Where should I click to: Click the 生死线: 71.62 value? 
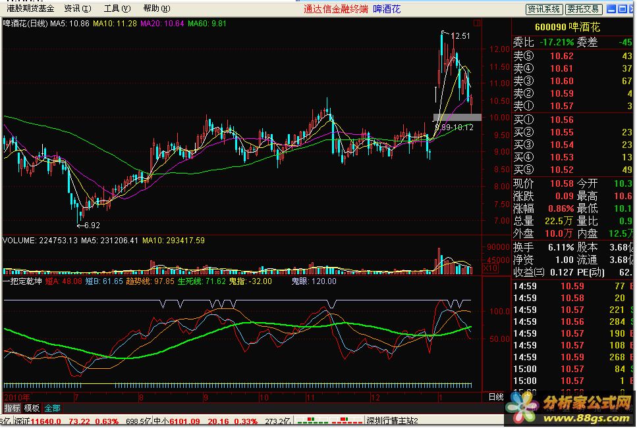tap(202, 281)
